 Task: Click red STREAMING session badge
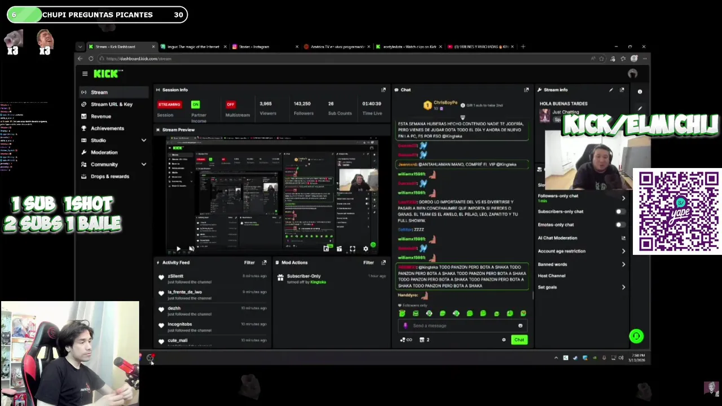tap(169, 104)
